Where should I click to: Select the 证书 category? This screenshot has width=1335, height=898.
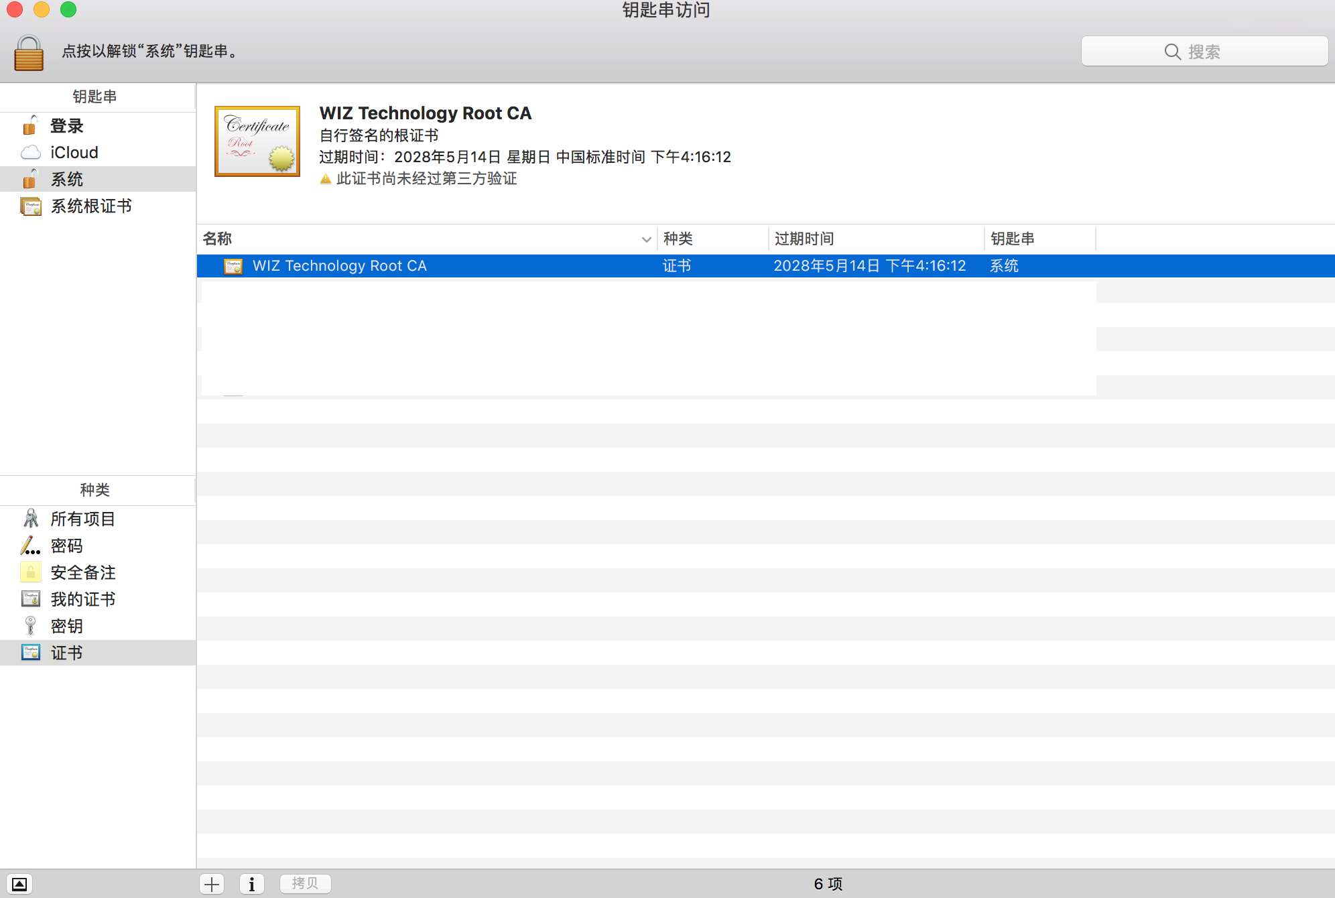tap(66, 653)
